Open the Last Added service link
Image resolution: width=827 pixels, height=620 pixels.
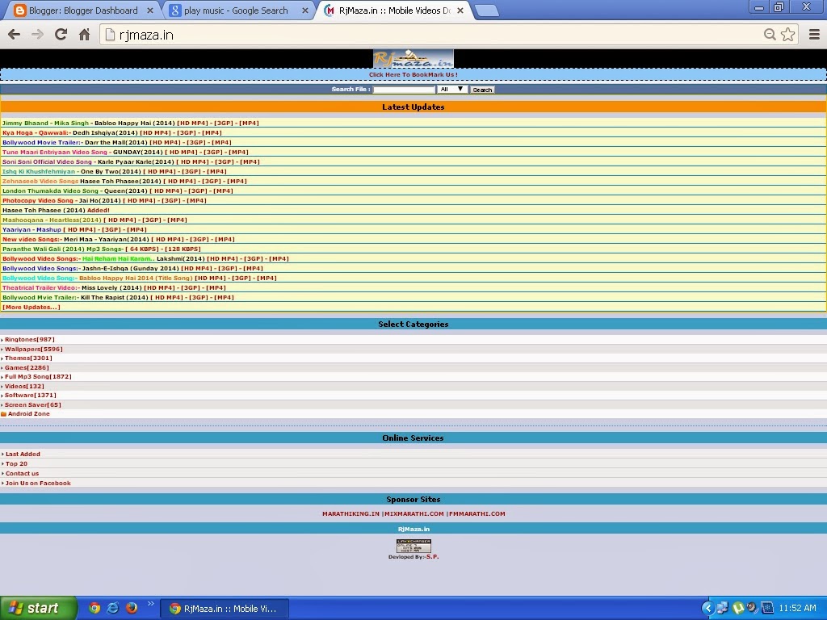click(23, 454)
